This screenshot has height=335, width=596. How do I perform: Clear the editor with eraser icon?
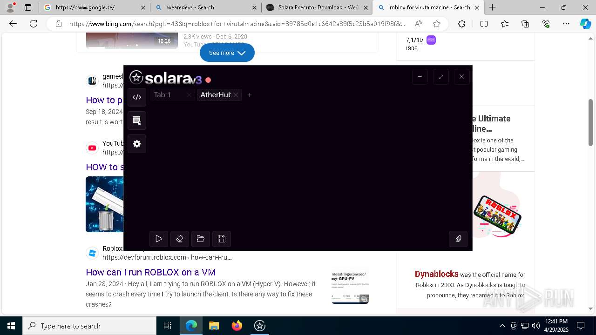tap(180, 239)
